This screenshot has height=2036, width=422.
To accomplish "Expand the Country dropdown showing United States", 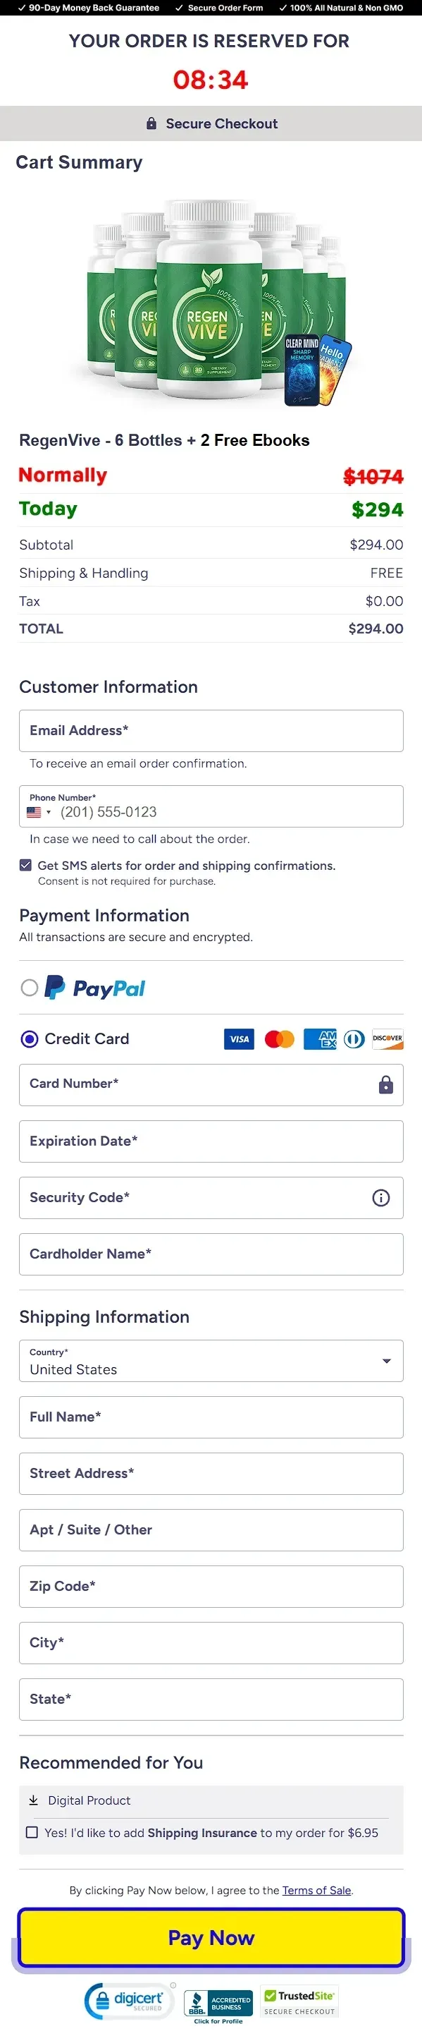I will click(x=211, y=1361).
